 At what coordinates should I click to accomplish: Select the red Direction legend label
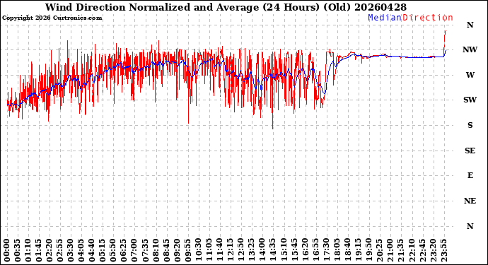coord(428,18)
